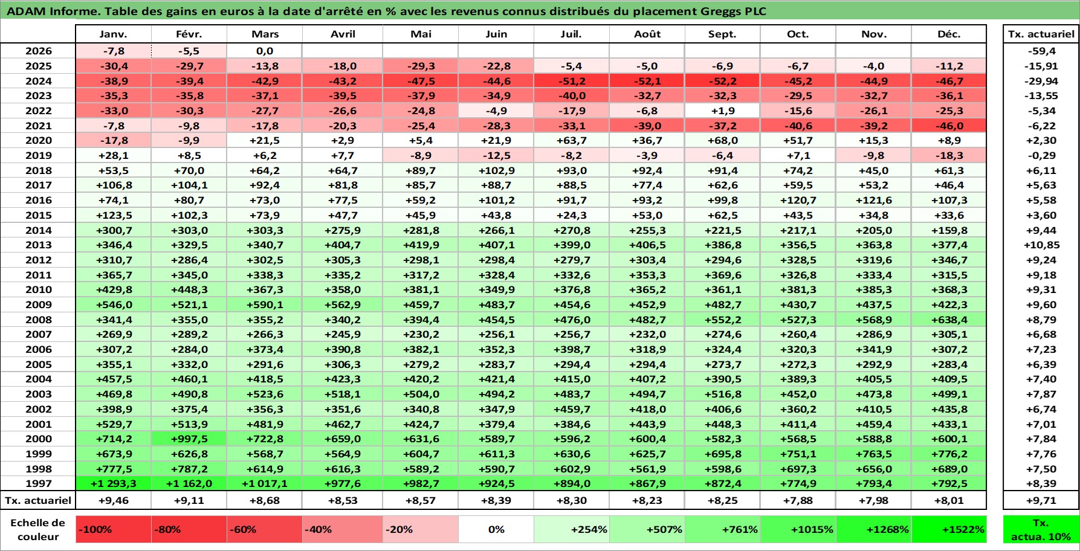Click the 2008 row label
This screenshot has width=1080, height=551.
(x=38, y=320)
